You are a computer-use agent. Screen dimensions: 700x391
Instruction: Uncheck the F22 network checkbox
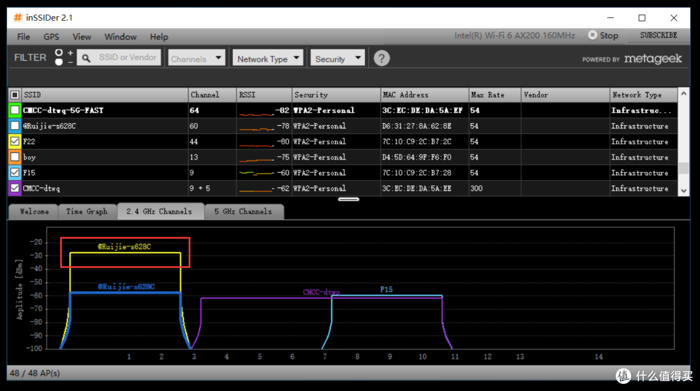click(x=15, y=141)
